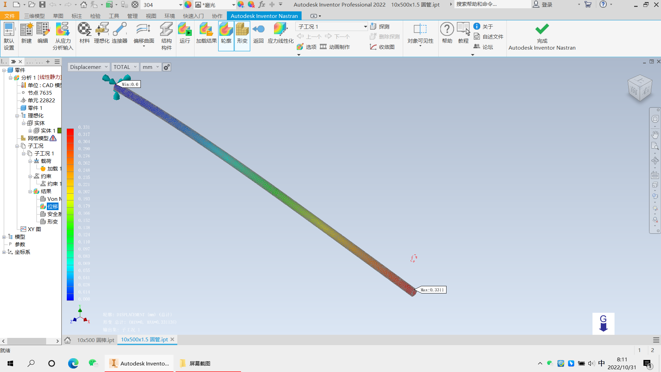This screenshot has height=372, width=661.
Task: Click the Home icon in quick access toolbar
Action: 84,4
